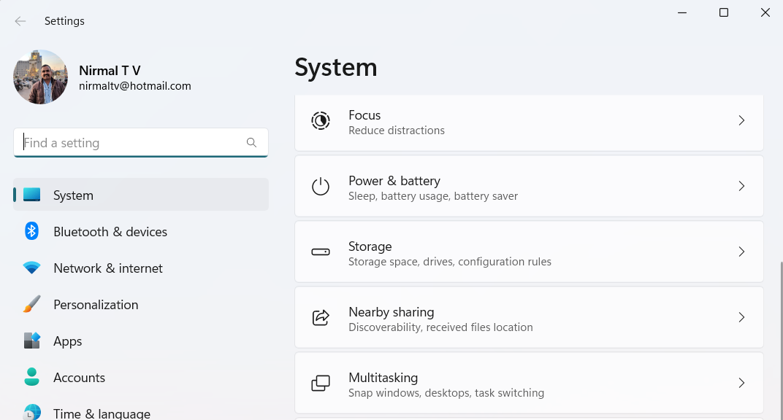
Task: Open Nearby sharing chevron arrow
Action: tap(741, 317)
